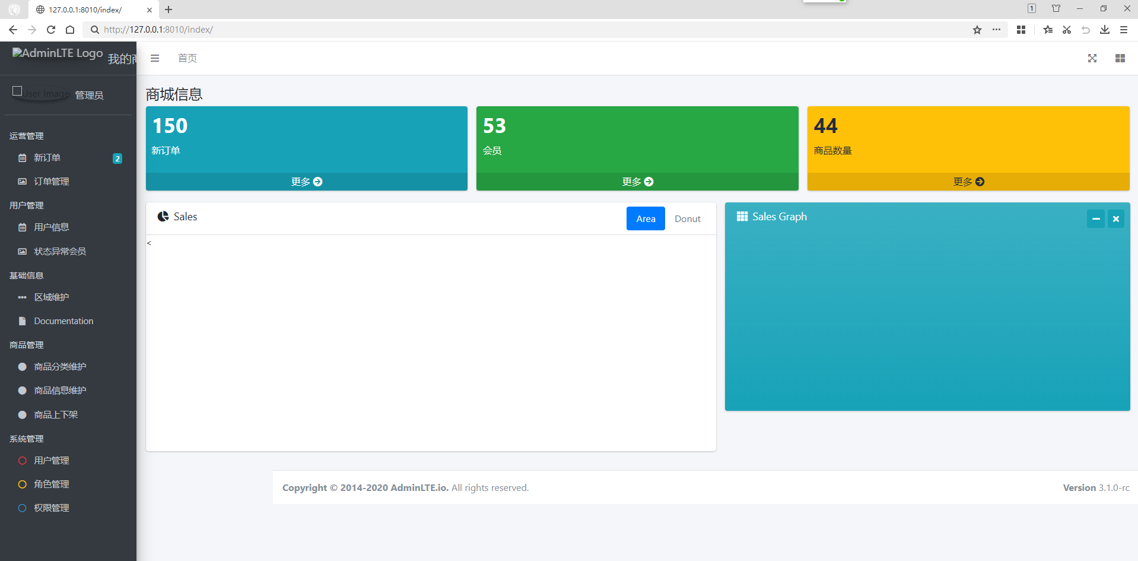Click the blue circle icon beside 权限管理
The width and height of the screenshot is (1138, 561).
click(23, 508)
